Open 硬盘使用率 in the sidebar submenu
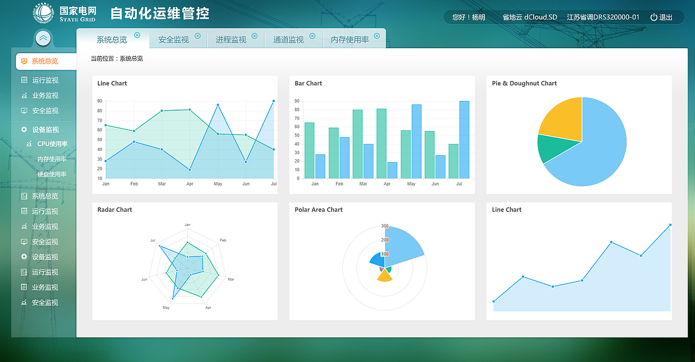The image size is (695, 362). (x=52, y=174)
